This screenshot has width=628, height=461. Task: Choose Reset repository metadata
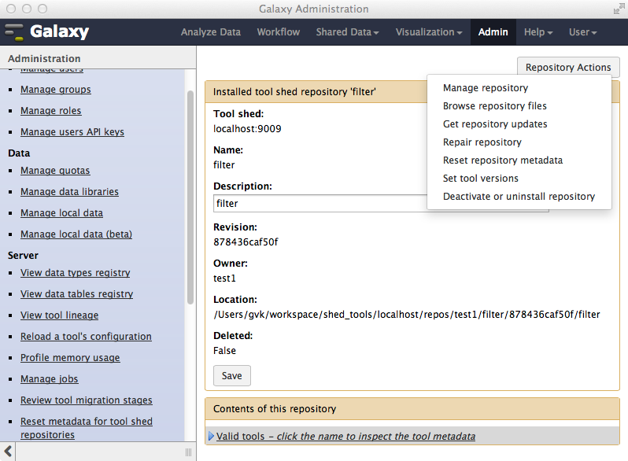[x=503, y=160]
